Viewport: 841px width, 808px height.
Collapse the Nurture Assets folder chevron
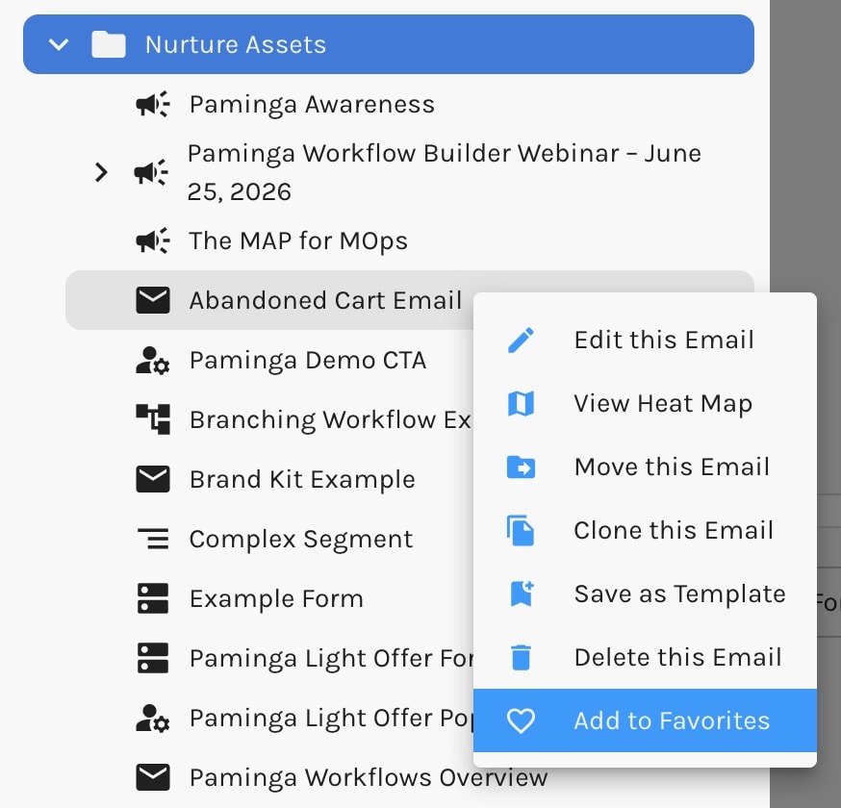[59, 44]
